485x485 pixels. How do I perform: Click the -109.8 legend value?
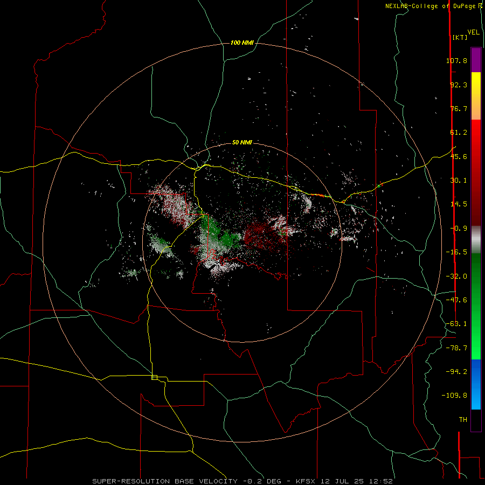454,396
